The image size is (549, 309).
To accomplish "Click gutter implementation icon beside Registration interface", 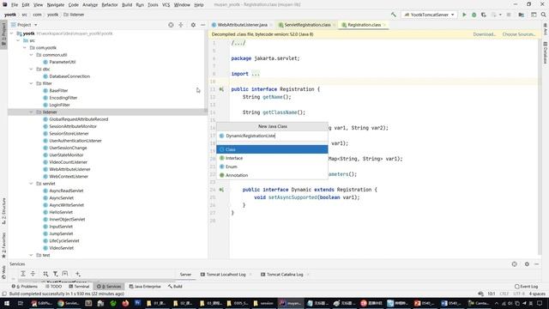I will (x=221, y=89).
